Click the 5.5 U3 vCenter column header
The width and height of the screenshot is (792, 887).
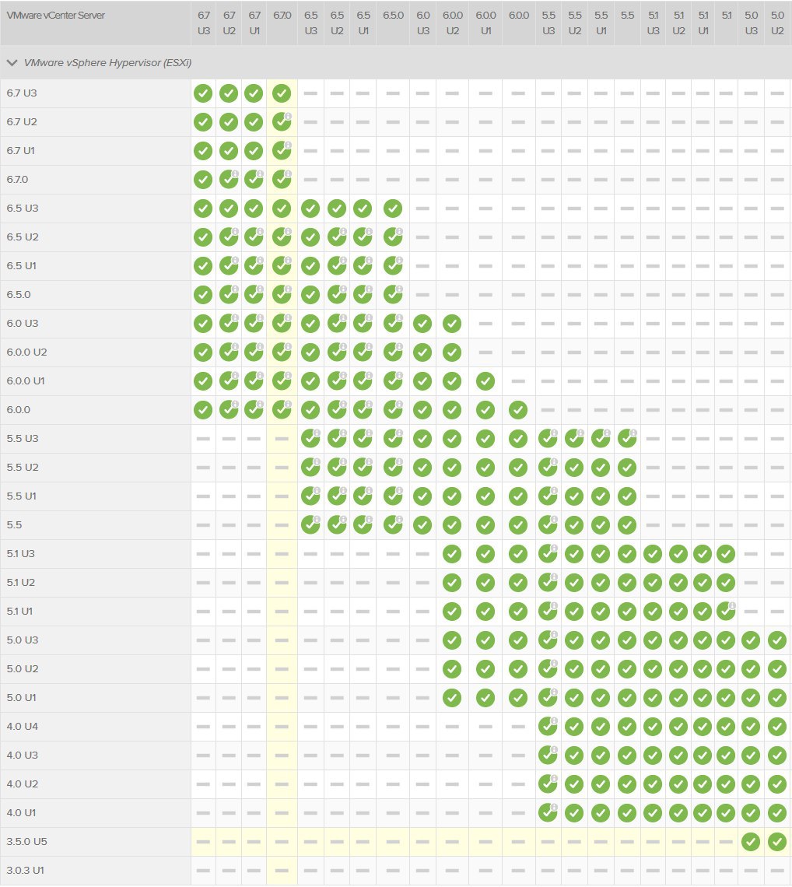click(x=548, y=23)
